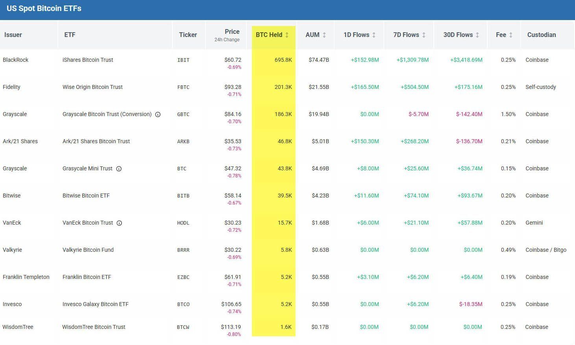
Task: Click the $-18.35M 30D flow value
Action: (471, 304)
